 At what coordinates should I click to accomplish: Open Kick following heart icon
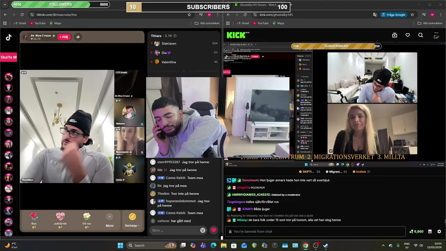click(x=408, y=35)
